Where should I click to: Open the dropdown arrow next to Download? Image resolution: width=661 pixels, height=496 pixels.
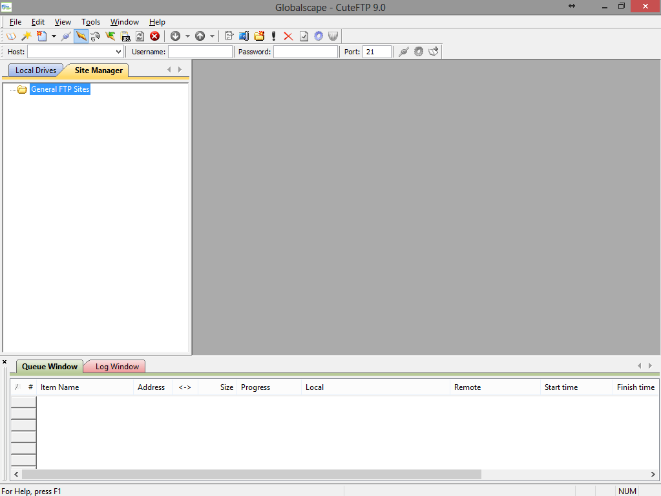click(187, 36)
